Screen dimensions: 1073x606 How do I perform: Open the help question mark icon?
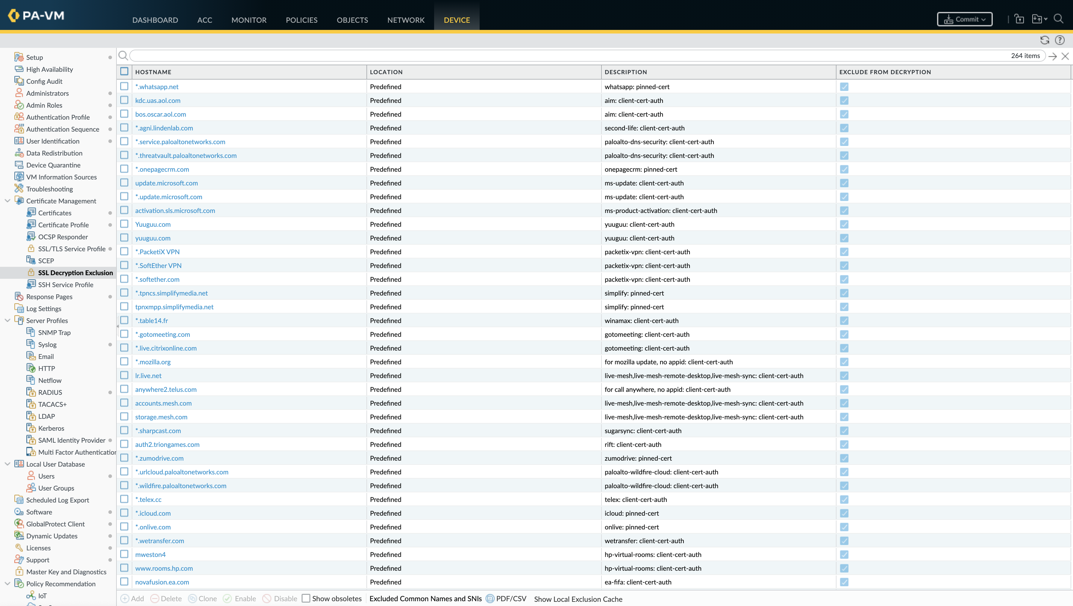[1060, 40]
